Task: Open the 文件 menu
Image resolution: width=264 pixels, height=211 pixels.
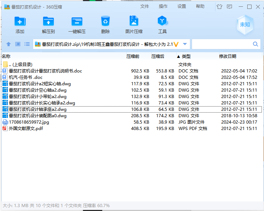Action: (145, 6)
